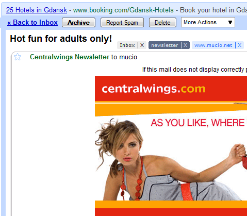This screenshot has width=247, height=216.
Task: Star the Centralwings Newsletter message
Action: tap(18, 57)
